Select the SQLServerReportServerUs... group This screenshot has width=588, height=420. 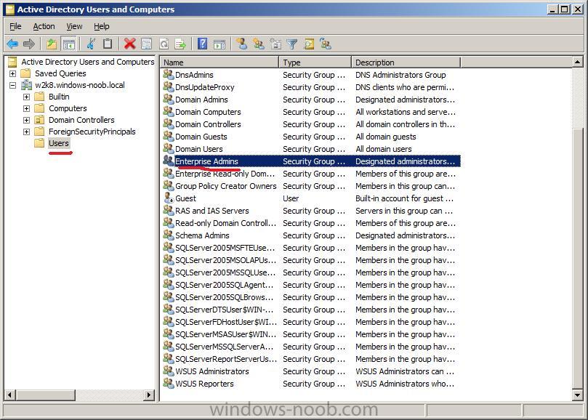click(x=226, y=359)
